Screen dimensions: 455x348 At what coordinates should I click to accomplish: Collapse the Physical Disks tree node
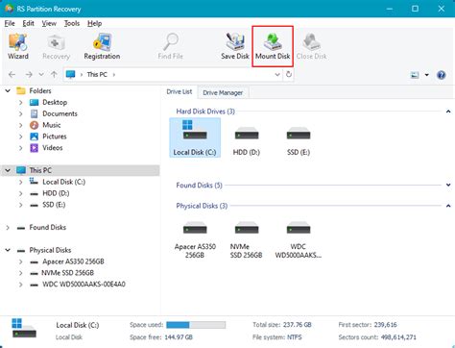pyautogui.click(x=8, y=250)
